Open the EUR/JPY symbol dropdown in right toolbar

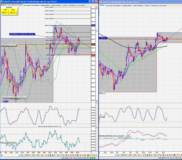click(x=124, y=155)
